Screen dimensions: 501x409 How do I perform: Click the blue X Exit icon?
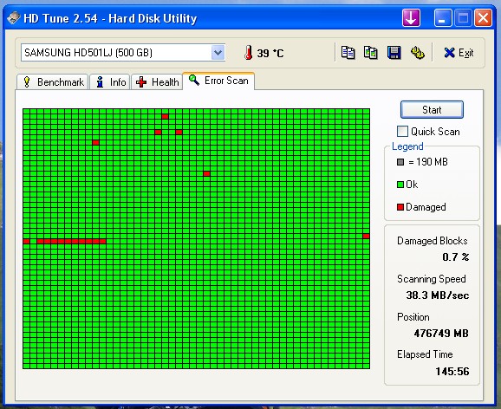449,53
